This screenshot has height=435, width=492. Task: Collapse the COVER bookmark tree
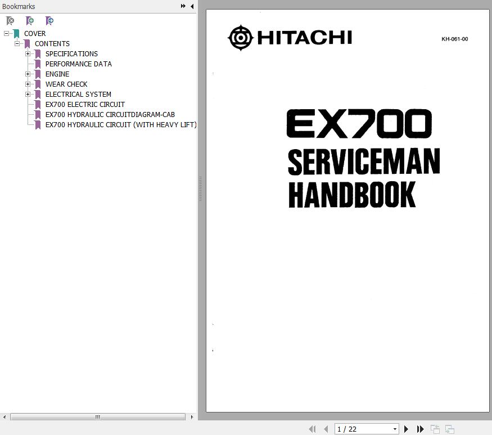coord(6,33)
